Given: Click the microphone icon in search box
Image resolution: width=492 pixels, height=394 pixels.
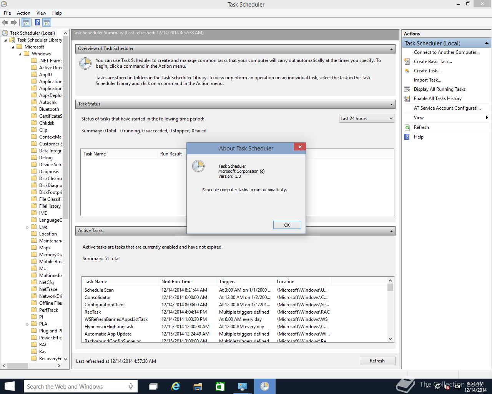Looking at the screenshot, I should pyautogui.click(x=131, y=386).
